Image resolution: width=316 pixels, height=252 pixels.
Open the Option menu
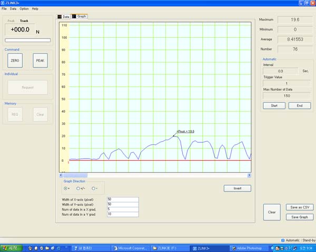pos(24,9)
